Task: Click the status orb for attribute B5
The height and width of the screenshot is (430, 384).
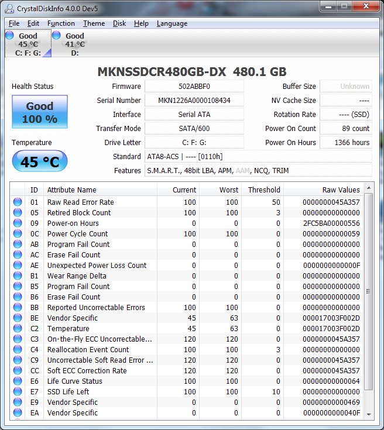Action: tap(18, 286)
